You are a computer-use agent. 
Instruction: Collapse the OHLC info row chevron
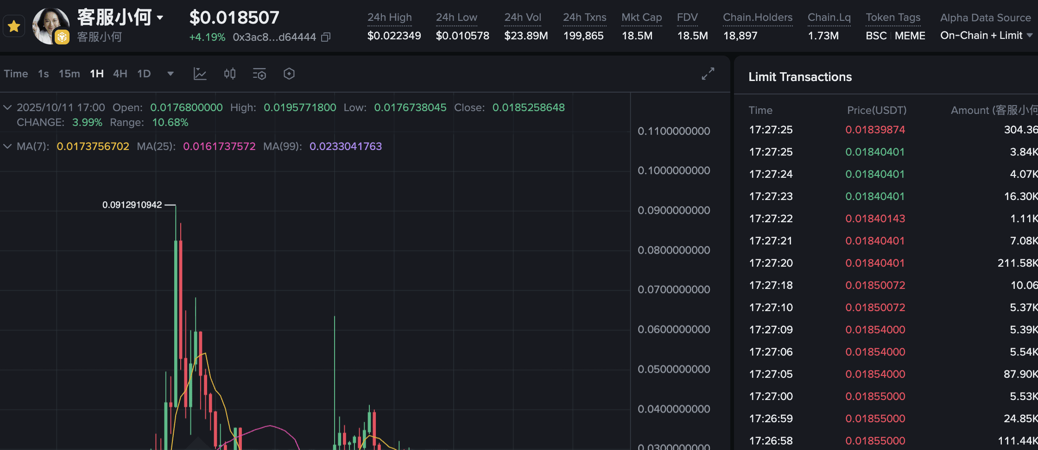click(x=7, y=107)
